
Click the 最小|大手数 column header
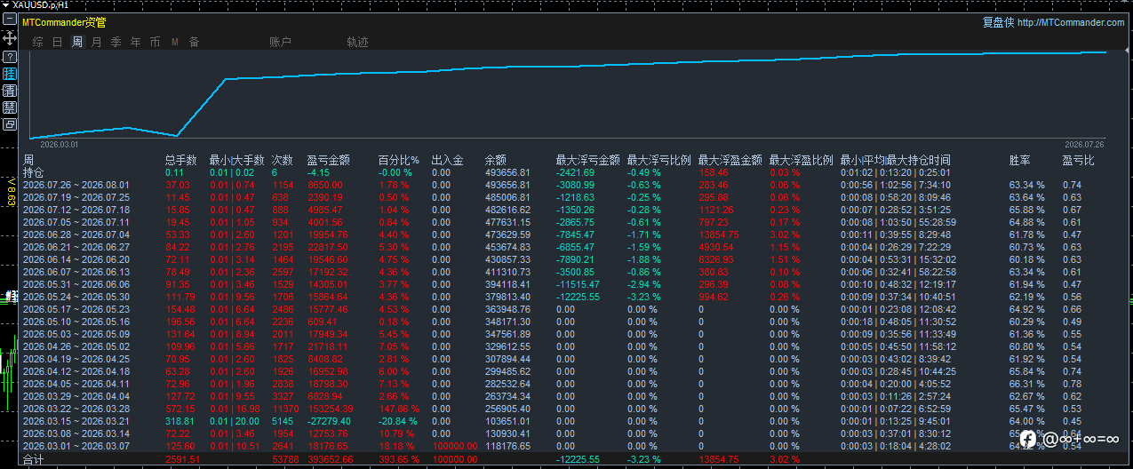pos(237,161)
